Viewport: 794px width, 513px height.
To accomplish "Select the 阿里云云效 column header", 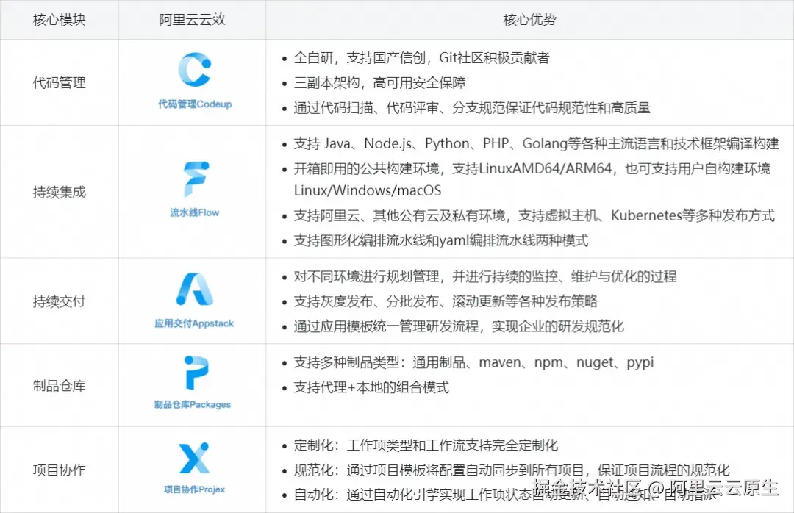I will tap(193, 19).
